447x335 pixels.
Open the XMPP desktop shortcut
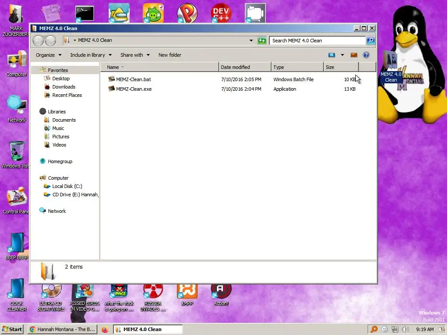(x=187, y=295)
